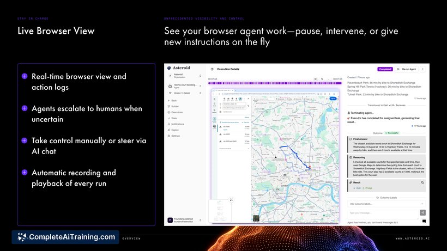
Task: Click the Founders Asteroid avatar
Action: point(170,220)
